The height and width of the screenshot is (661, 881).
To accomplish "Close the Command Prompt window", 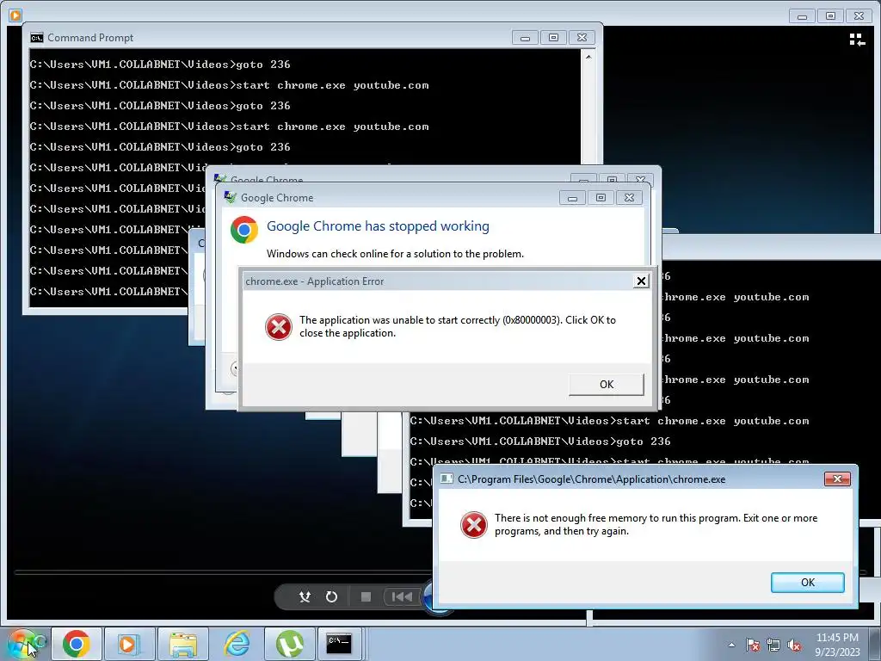I will pyautogui.click(x=582, y=38).
